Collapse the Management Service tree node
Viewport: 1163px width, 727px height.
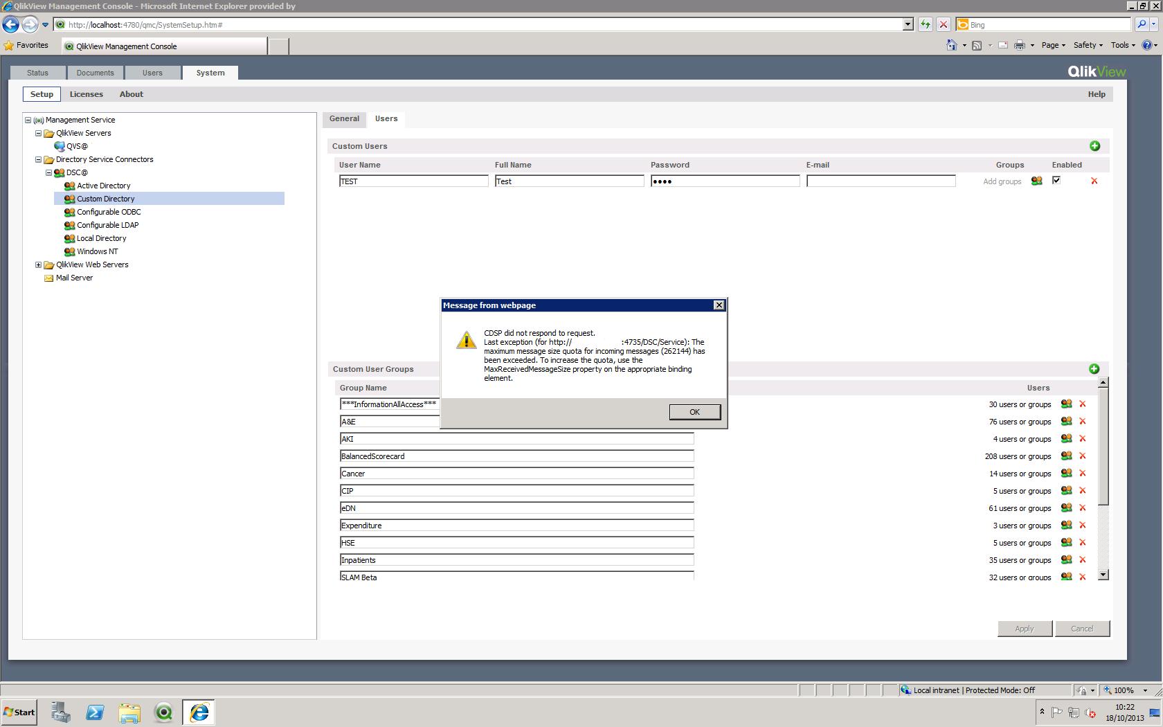pos(28,120)
